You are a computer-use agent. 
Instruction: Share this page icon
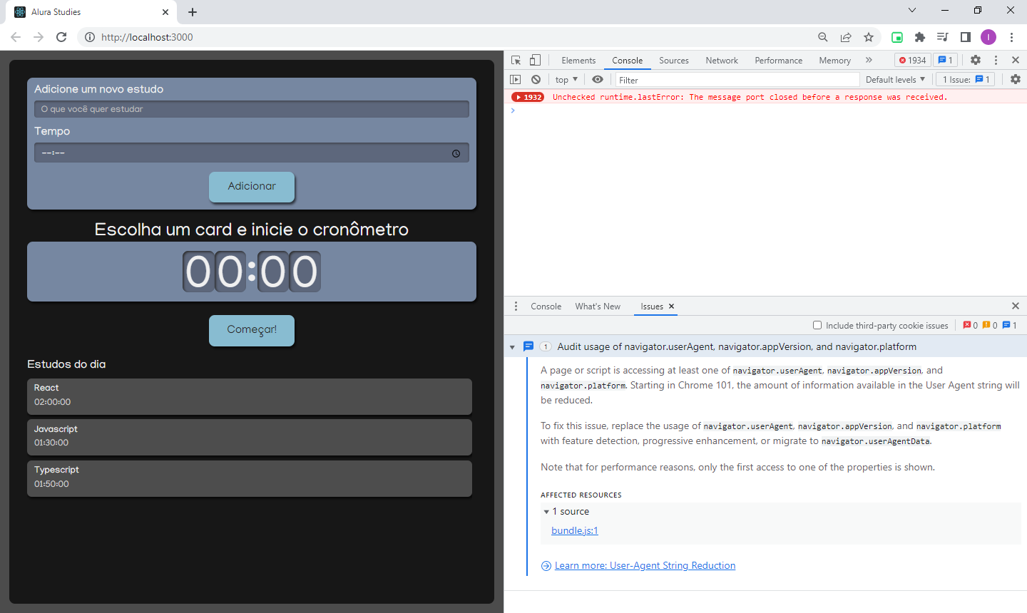846,37
